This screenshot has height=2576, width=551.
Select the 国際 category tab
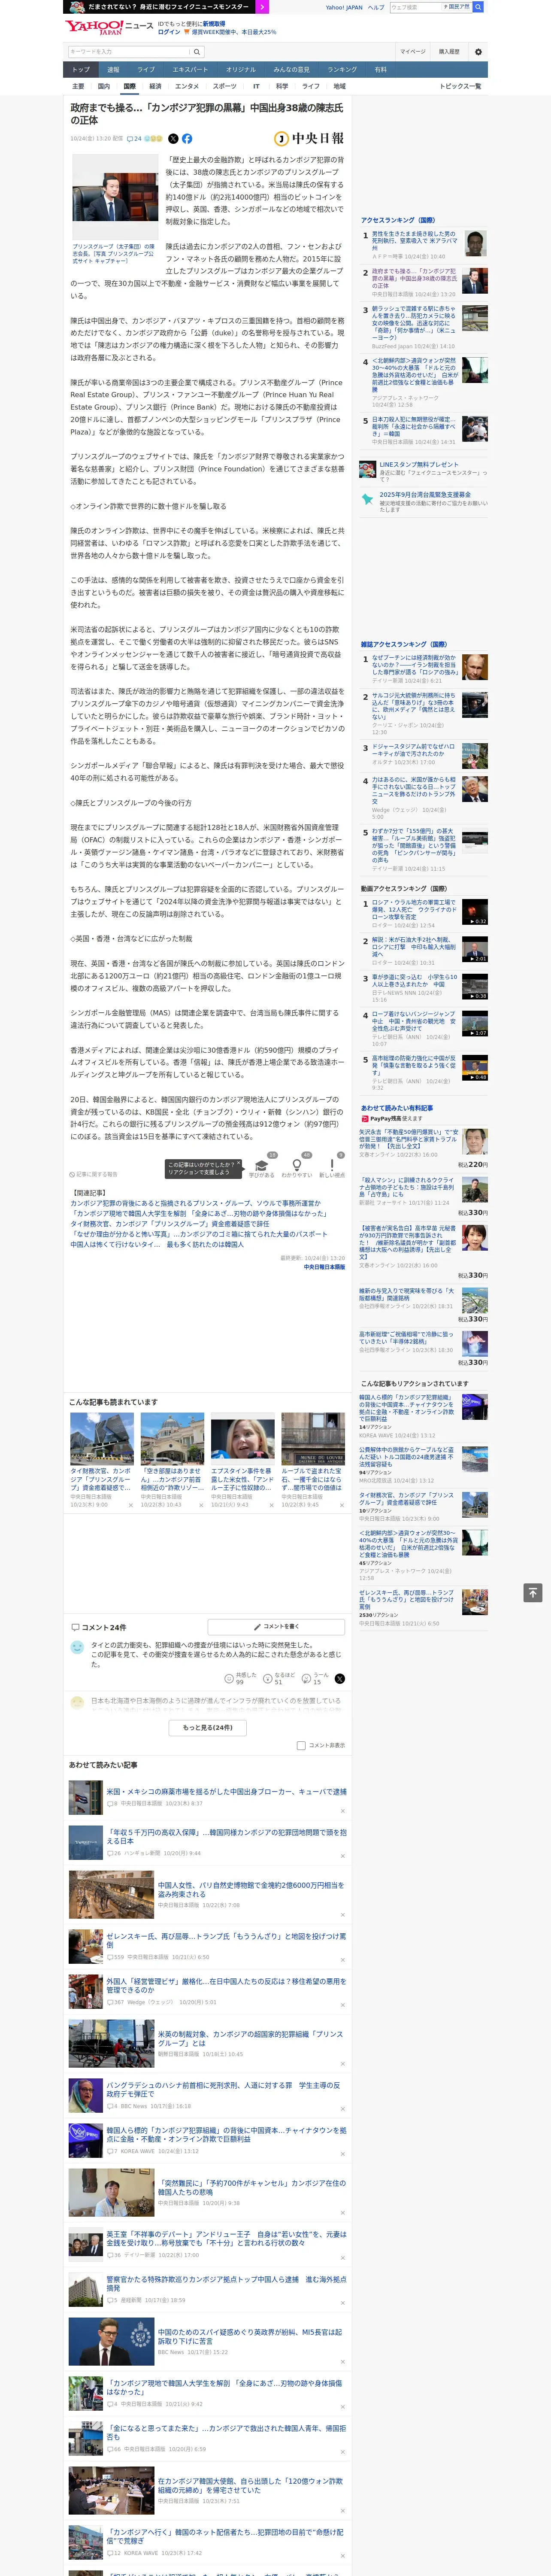129,87
